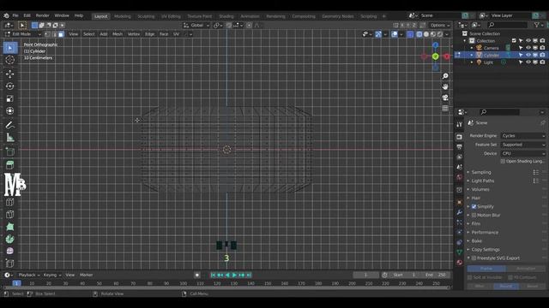Click the Animation button in SVG Export
This screenshot has height=308, width=549.
pyautogui.click(x=526, y=269)
